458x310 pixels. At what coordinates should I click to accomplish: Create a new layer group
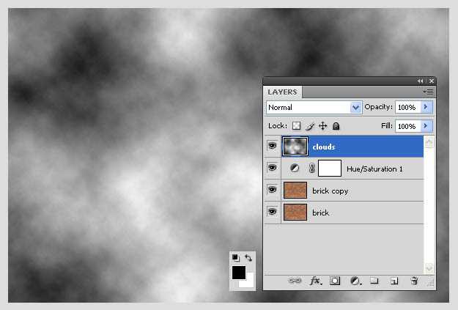click(374, 281)
